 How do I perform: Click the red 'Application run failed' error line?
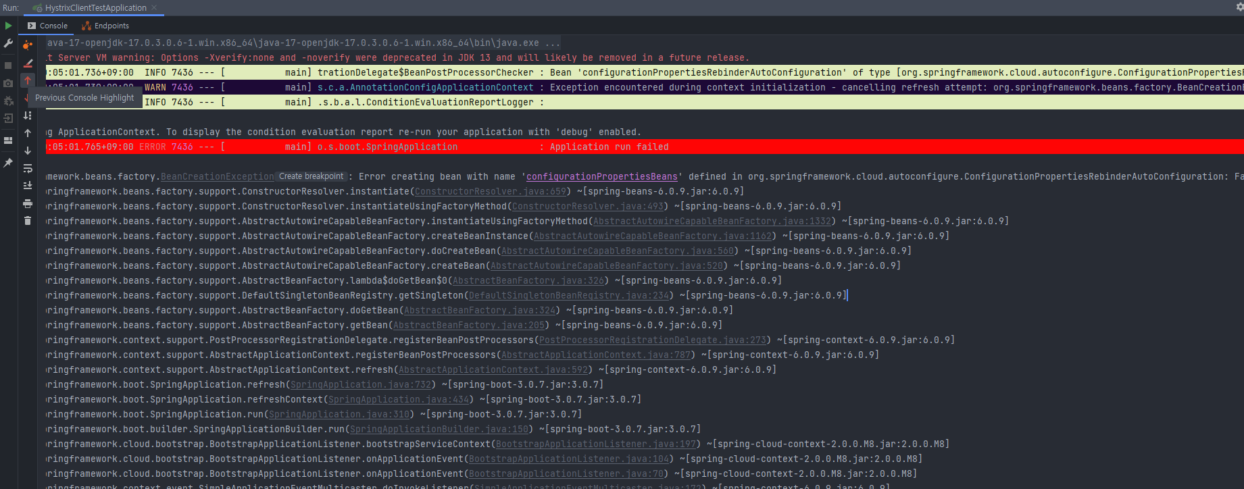tap(645, 147)
